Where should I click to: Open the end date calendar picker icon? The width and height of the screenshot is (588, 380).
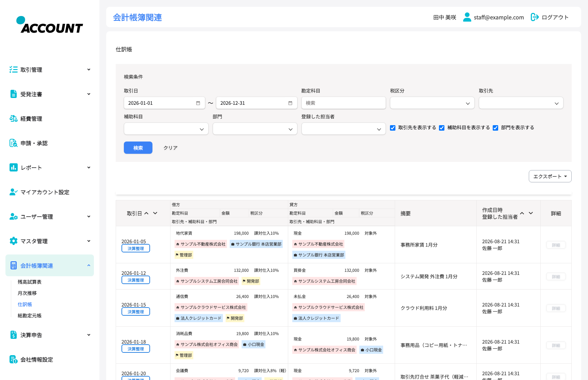290,103
